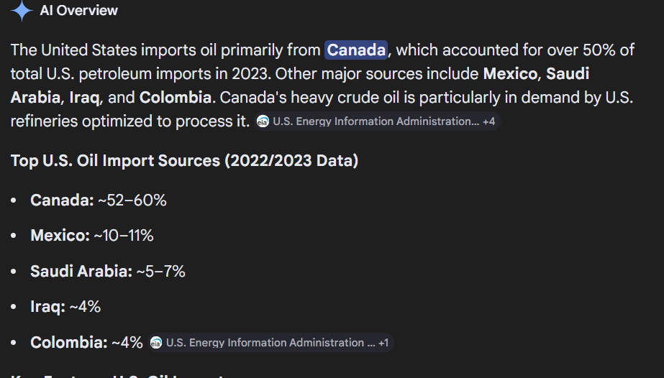Select the Iraq: ~4% list item
The height and width of the screenshot is (378, 664).
(x=65, y=307)
